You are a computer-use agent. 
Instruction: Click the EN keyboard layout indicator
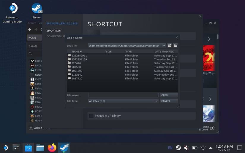170,148
